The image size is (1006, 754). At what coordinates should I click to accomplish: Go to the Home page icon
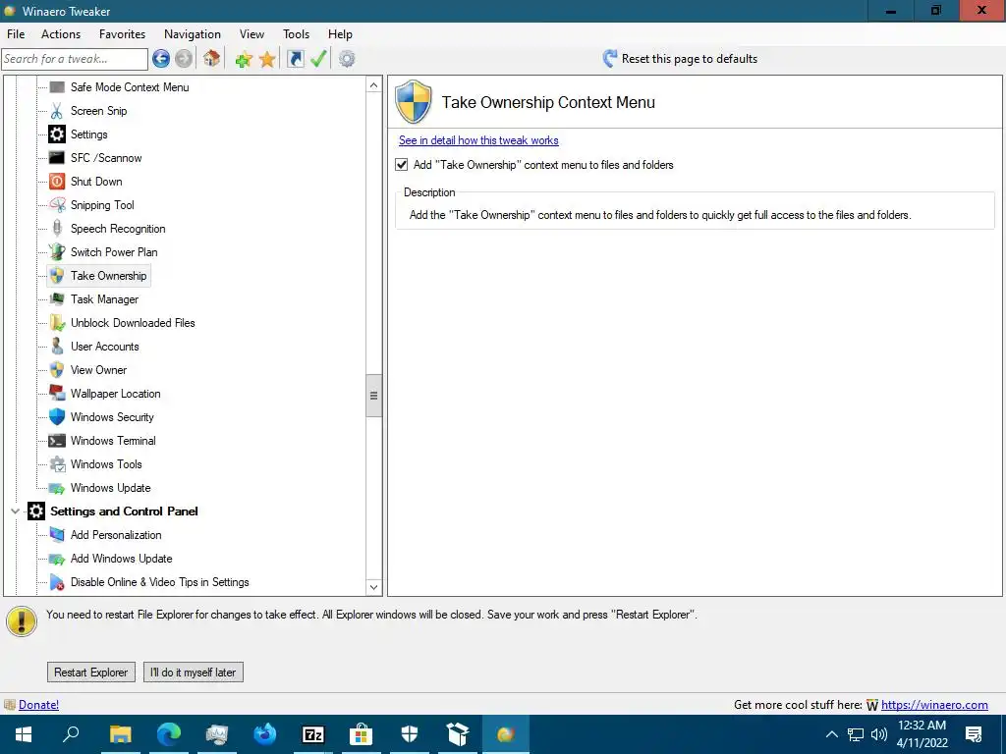click(212, 58)
